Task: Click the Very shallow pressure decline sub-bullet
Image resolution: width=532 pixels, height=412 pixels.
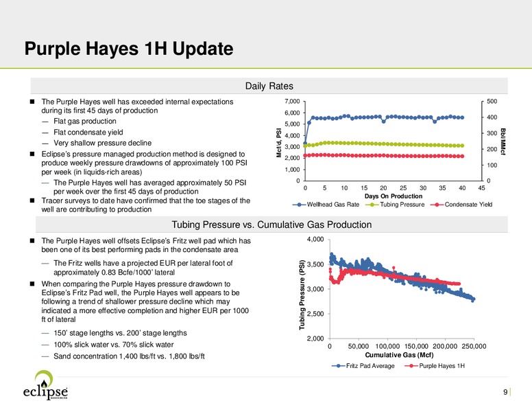Action: pos(102,143)
